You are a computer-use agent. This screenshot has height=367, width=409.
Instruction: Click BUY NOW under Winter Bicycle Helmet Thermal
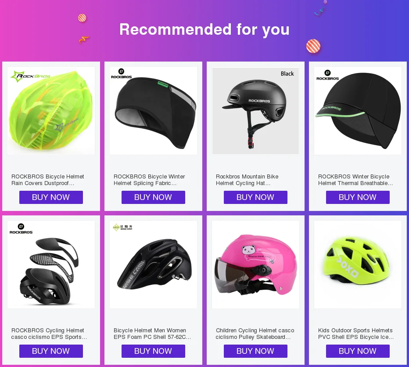(358, 197)
